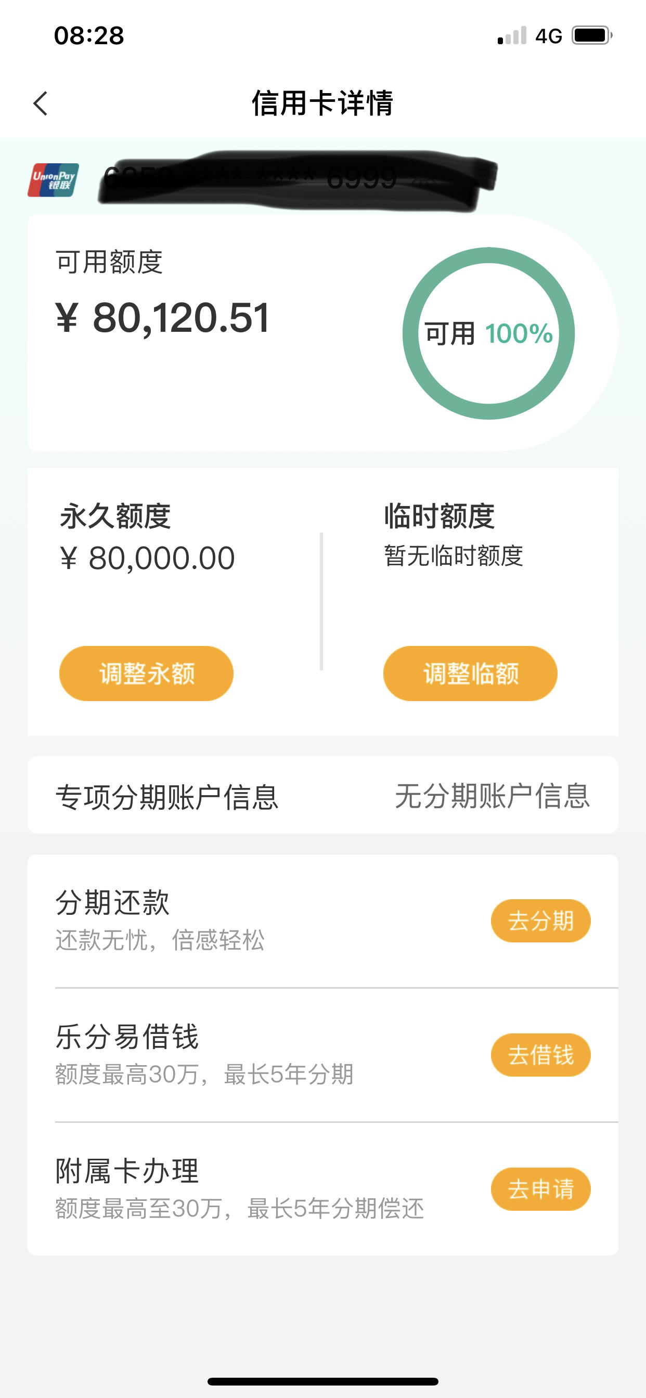Tap the 暂无临时额度 text

(453, 556)
